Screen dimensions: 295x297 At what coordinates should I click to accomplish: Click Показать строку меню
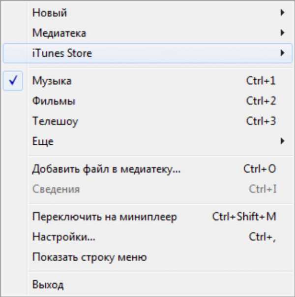[x=89, y=257]
